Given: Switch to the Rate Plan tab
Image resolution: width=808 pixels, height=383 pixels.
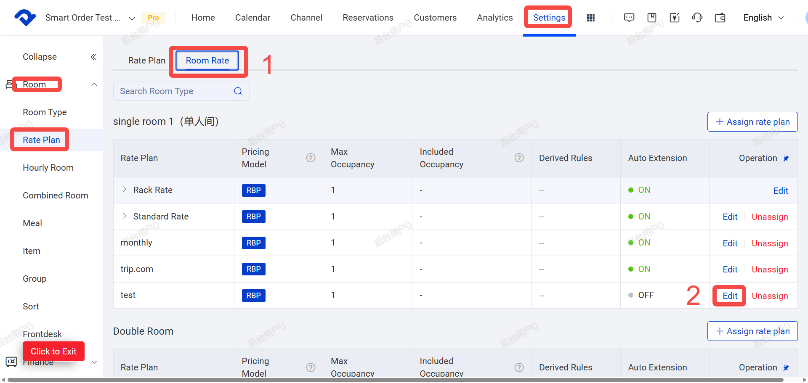Looking at the screenshot, I should tap(147, 61).
